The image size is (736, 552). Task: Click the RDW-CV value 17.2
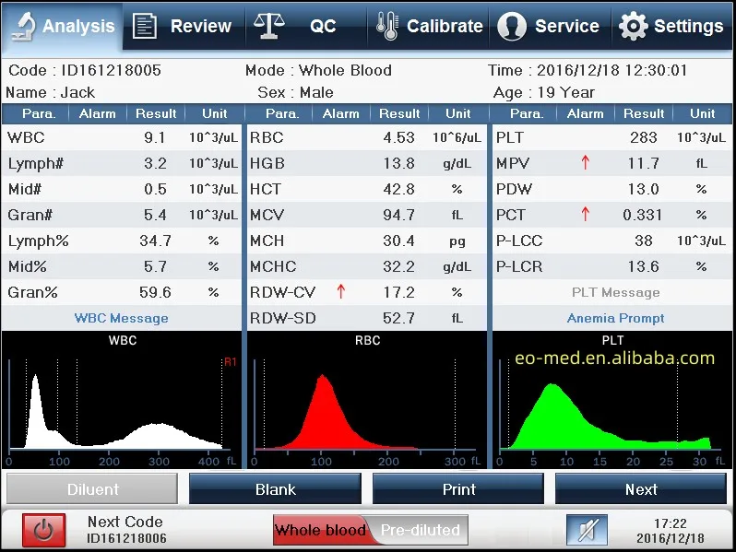(399, 292)
